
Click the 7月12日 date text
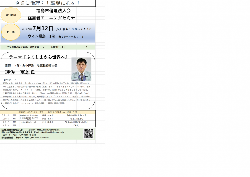click(x=43, y=29)
